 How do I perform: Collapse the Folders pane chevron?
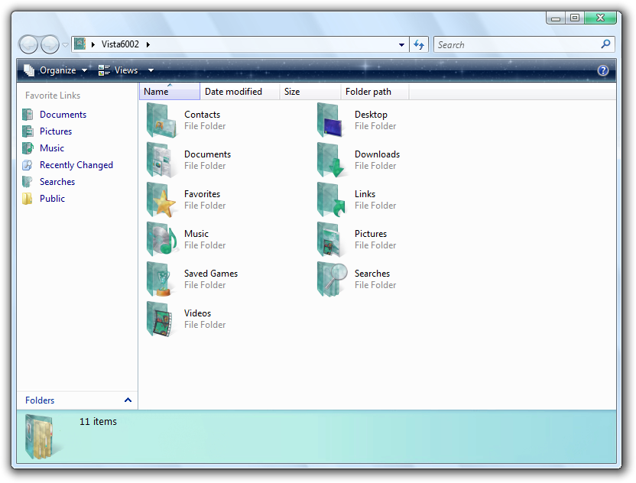pos(128,400)
